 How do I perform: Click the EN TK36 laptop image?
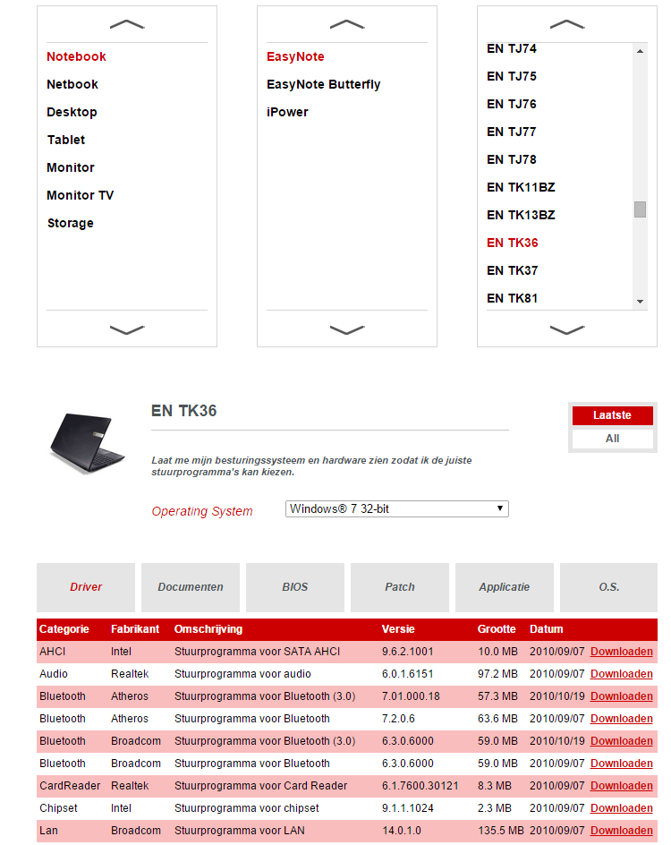87,443
